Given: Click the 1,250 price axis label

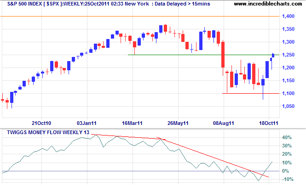Looking at the screenshot, I should [288, 55].
